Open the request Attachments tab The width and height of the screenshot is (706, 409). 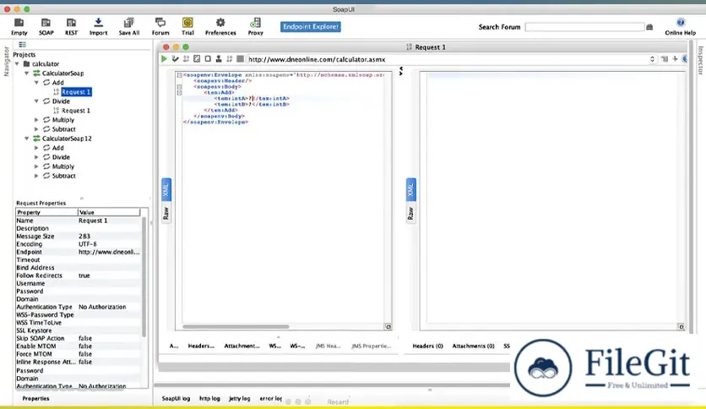coord(242,346)
